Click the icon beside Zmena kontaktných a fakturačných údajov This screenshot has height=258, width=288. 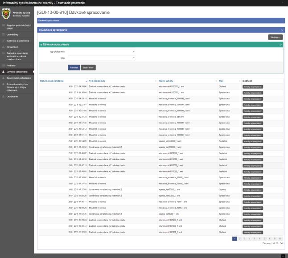(x=3, y=84)
